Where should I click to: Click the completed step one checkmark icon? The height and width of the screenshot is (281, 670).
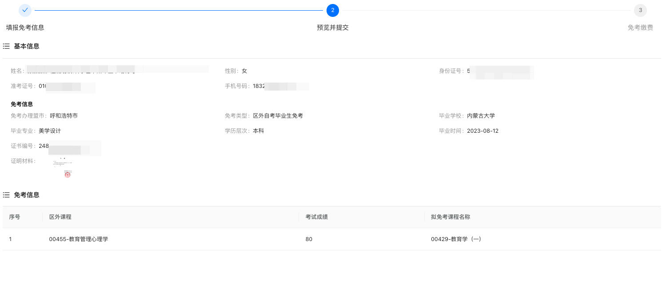[x=25, y=10]
